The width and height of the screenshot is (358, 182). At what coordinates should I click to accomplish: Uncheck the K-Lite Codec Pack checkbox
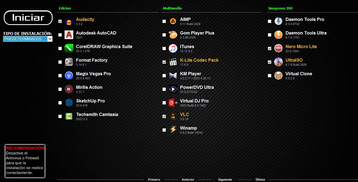coord(164,62)
